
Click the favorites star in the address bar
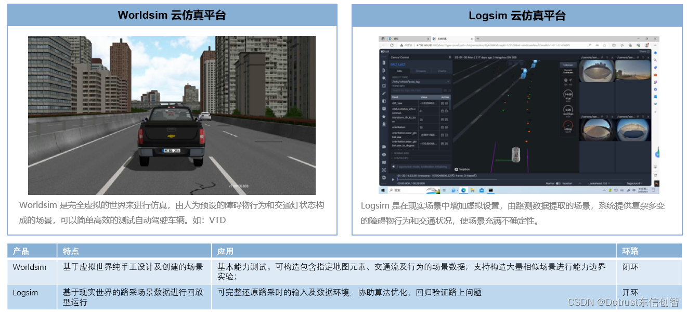(604, 45)
